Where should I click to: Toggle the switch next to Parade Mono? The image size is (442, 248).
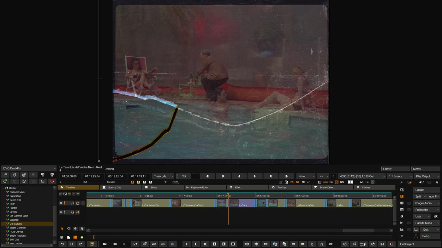(409, 223)
